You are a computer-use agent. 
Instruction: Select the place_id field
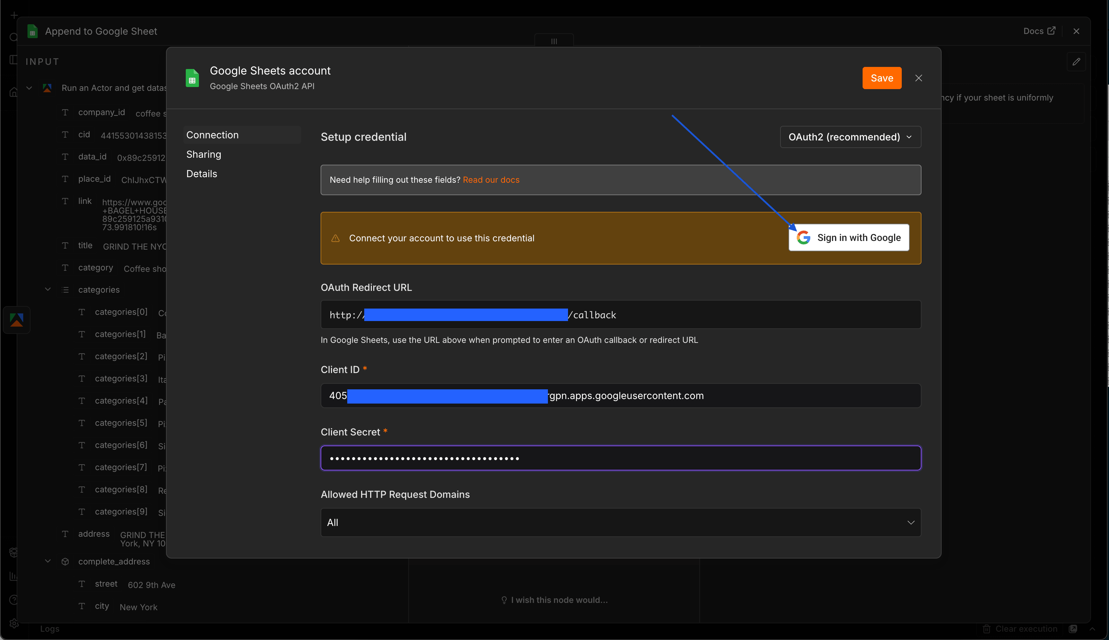pos(95,179)
